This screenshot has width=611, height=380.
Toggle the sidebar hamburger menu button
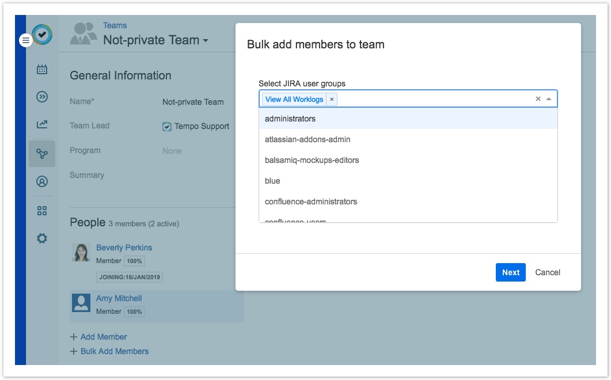pos(26,41)
